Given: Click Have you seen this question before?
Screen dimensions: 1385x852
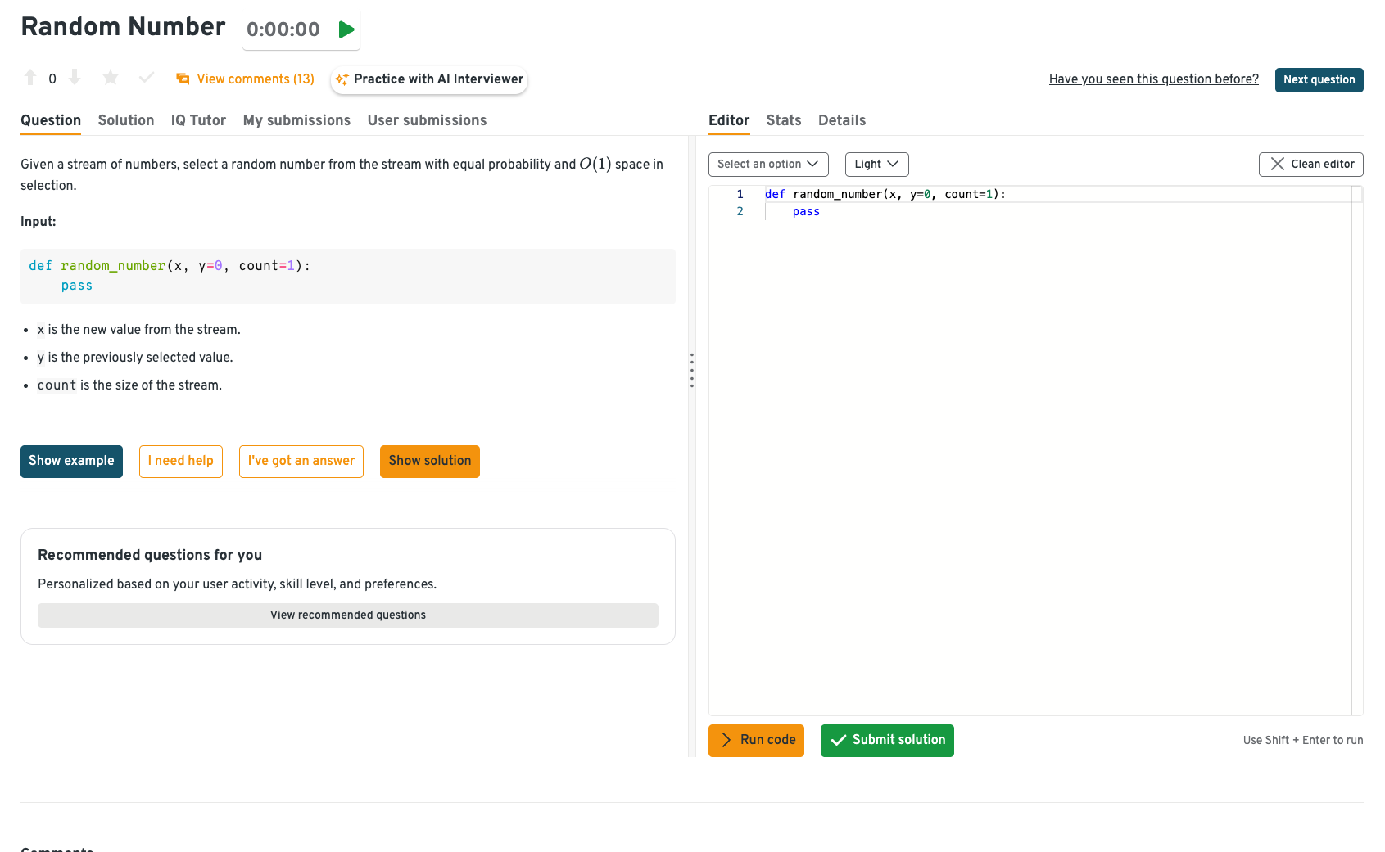Looking at the screenshot, I should tap(1153, 79).
